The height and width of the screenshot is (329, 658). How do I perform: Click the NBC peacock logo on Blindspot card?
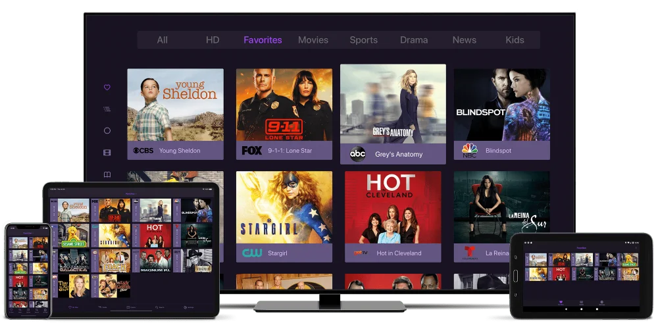[x=470, y=151]
